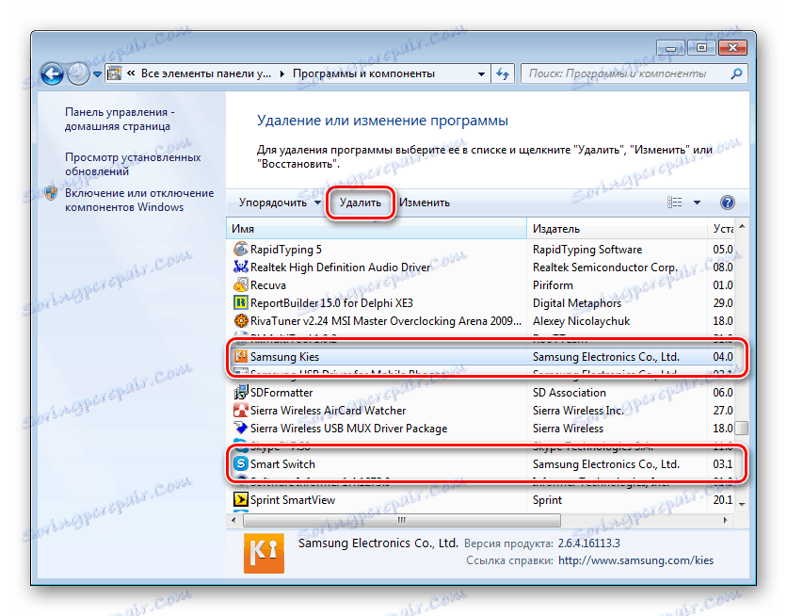The width and height of the screenshot is (787, 616).
Task: Select the Samsung Kies list icon
Action: point(241,356)
